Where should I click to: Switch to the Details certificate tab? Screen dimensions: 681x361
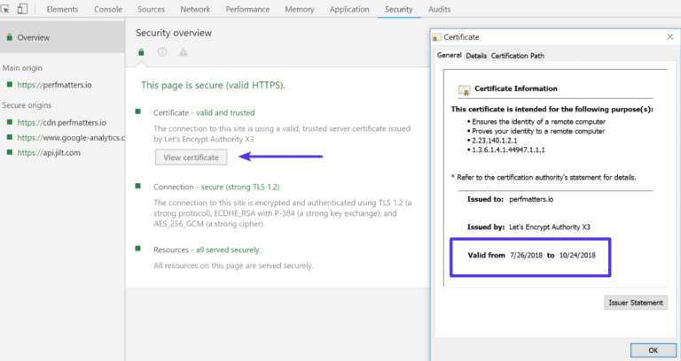pyautogui.click(x=476, y=56)
